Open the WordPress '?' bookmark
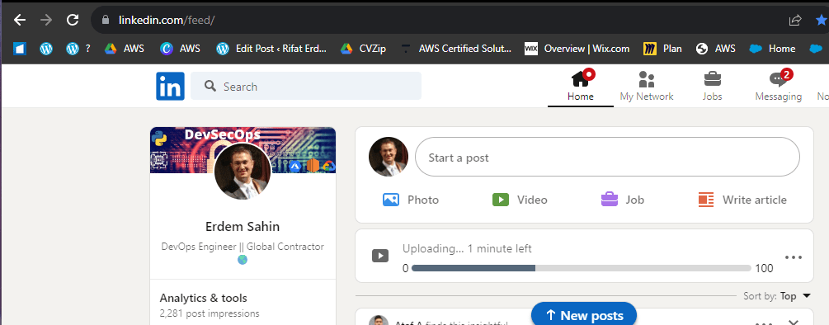Image resolution: width=829 pixels, height=325 pixels. (x=78, y=49)
